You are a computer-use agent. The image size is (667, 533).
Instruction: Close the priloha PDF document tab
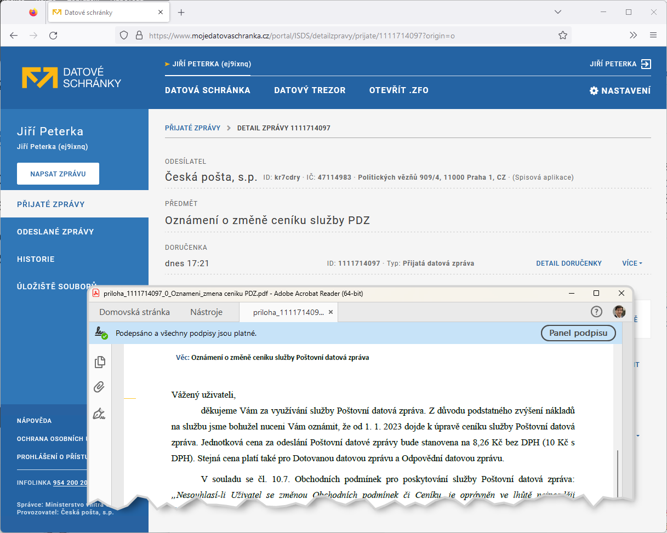(x=331, y=312)
